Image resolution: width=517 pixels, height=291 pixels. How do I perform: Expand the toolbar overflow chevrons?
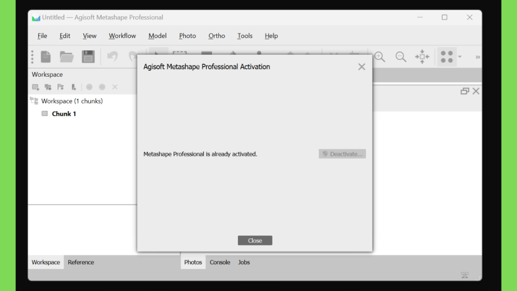pyautogui.click(x=478, y=57)
